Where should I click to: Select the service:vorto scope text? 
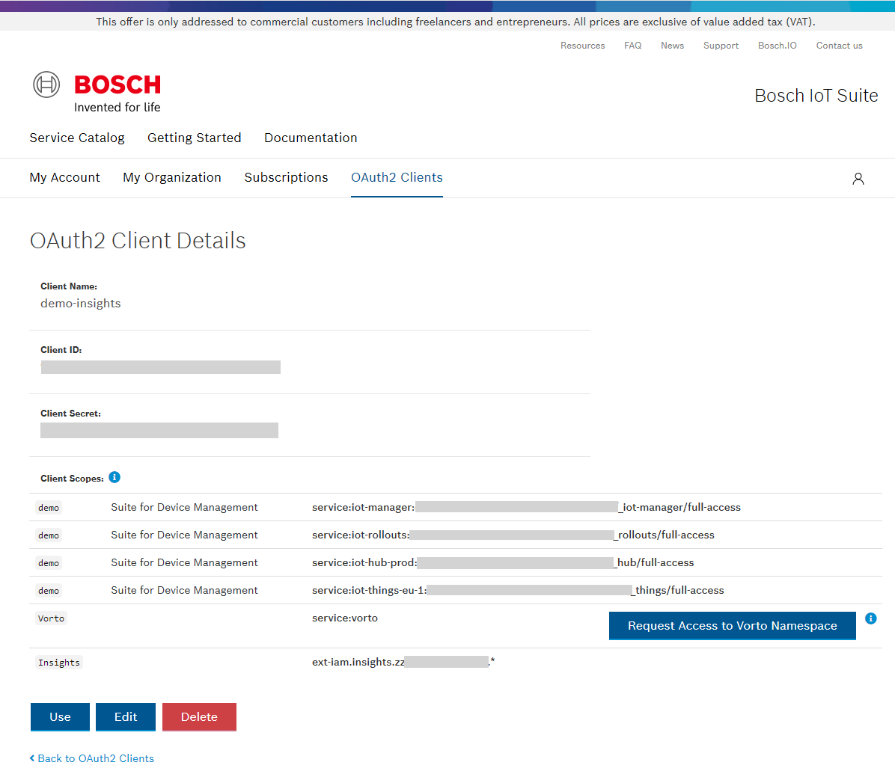pos(345,618)
